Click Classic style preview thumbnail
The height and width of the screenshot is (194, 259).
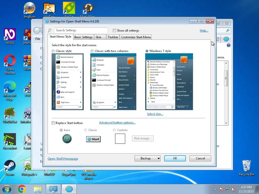(68, 82)
